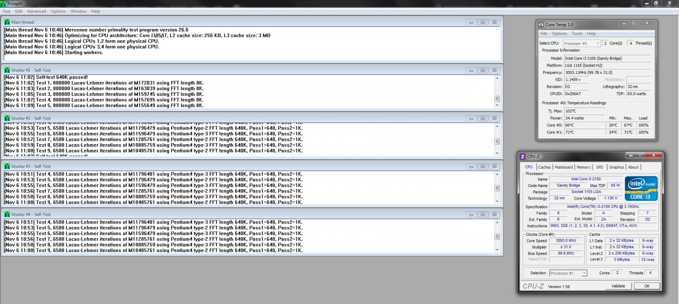Switch to the Caches tab in CPU-Z
This screenshot has height=304, width=679.
coord(544,167)
